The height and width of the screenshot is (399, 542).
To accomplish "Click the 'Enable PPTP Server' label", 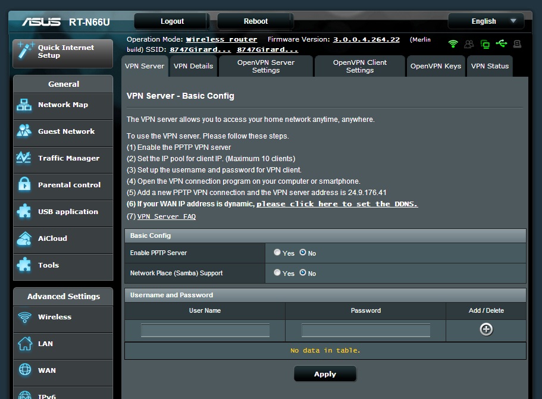I will click(158, 253).
